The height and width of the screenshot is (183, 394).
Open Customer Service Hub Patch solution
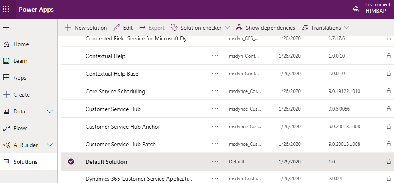point(120,145)
